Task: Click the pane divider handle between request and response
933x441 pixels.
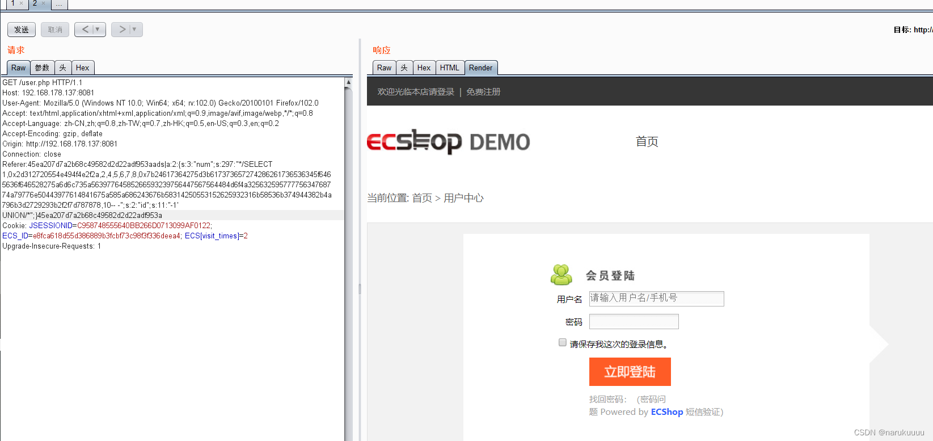Action: pyautogui.click(x=360, y=289)
